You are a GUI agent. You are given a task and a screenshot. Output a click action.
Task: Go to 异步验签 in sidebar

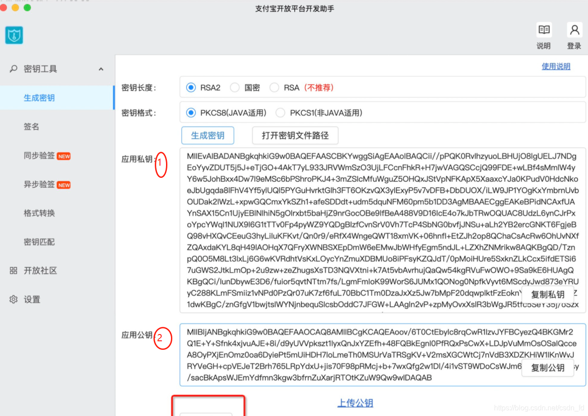[39, 185]
